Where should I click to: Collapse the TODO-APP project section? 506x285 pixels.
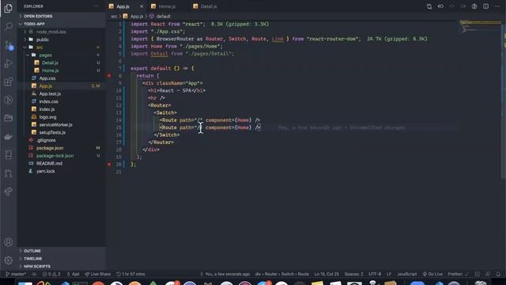[62, 24]
